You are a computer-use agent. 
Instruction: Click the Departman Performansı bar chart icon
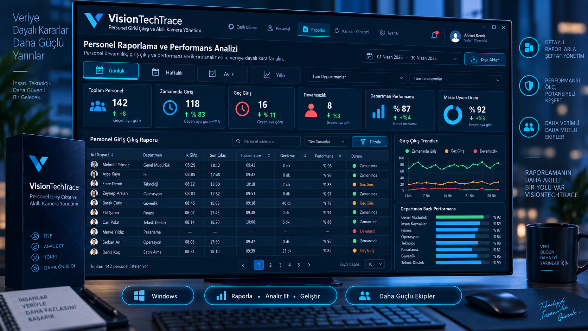378,112
